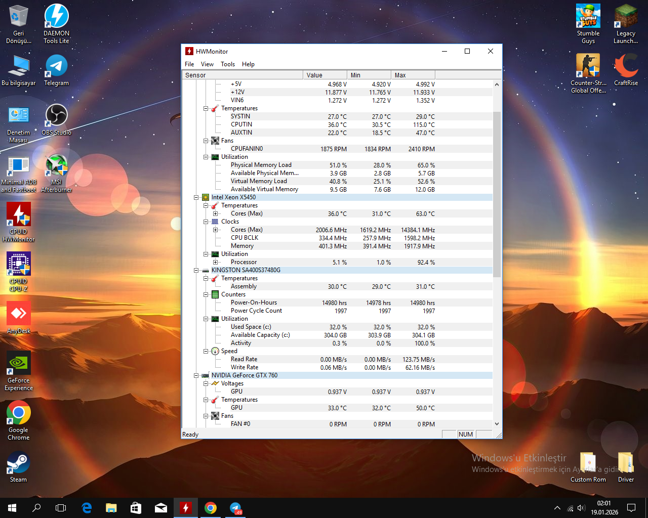Select the OBS Studio desktop shortcut
Viewport: 648px width, 518px height.
coord(56,119)
